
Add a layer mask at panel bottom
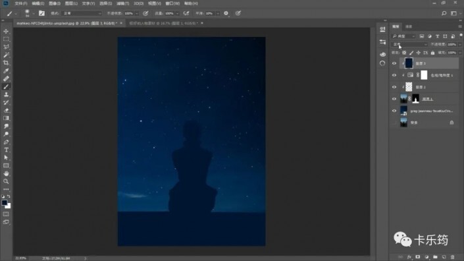pos(417,257)
